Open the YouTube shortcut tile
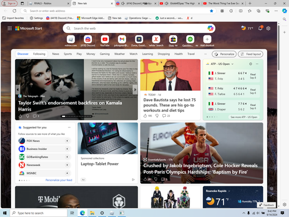Screen dimensions: 289x217 105,39
